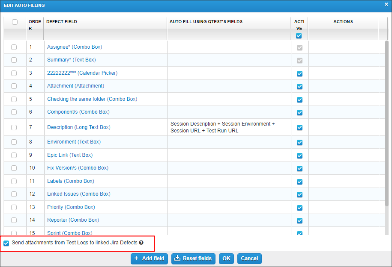Close the Edit Auto Filling dialog
The image size is (392, 267).
pyautogui.click(x=386, y=5)
